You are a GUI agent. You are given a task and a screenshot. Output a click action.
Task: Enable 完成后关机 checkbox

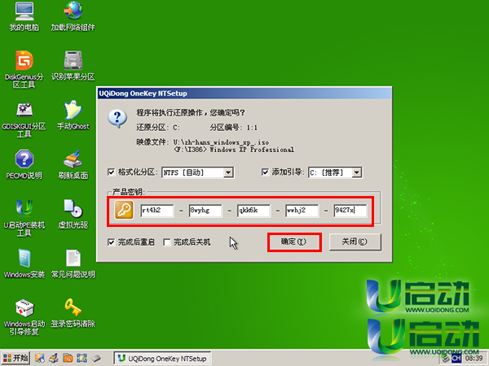click(x=168, y=242)
